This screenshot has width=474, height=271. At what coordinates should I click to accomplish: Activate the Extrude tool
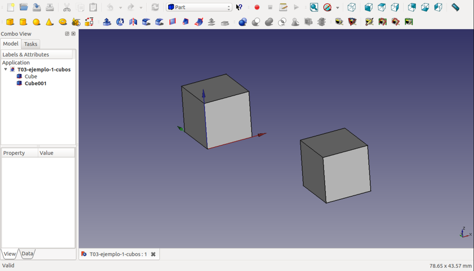(x=107, y=22)
